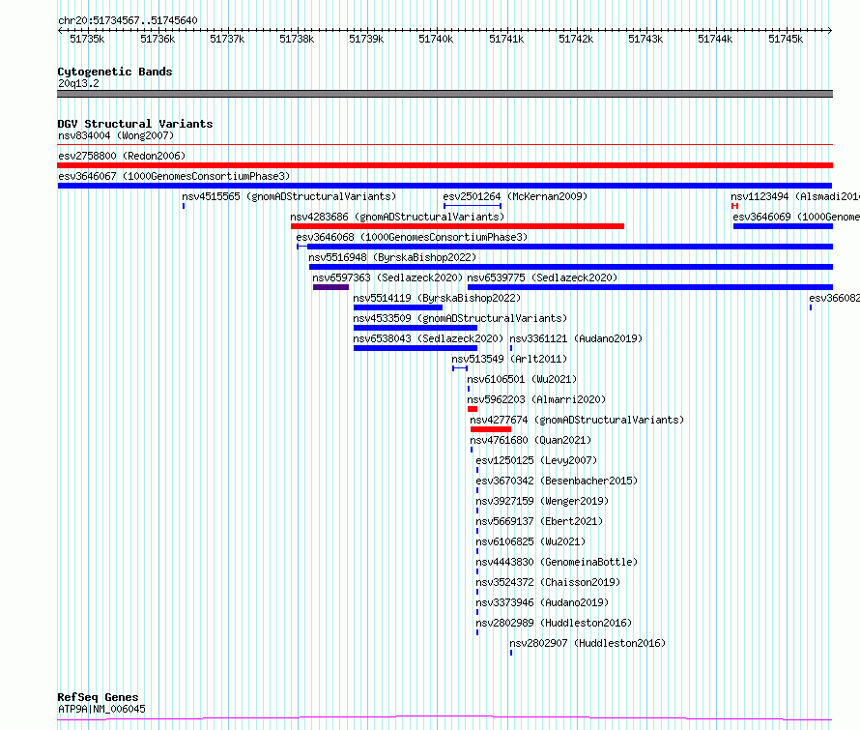Image resolution: width=860 pixels, height=730 pixels.
Task: Click the nsv834004 (Wong2007) variant label
Action: 116,135
